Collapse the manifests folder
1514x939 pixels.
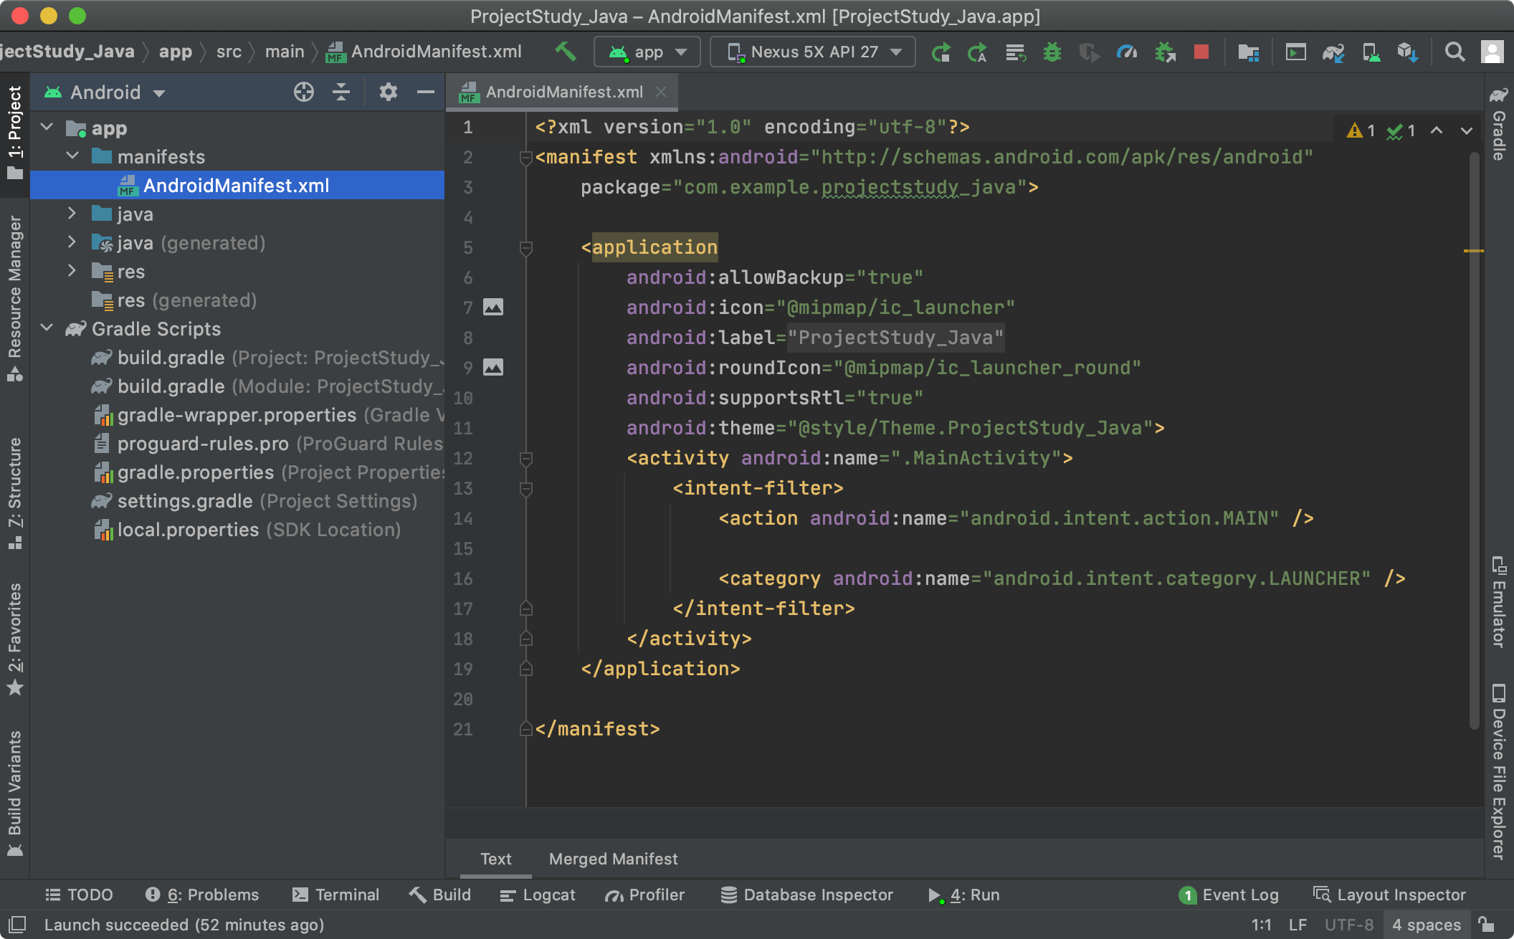(72, 156)
